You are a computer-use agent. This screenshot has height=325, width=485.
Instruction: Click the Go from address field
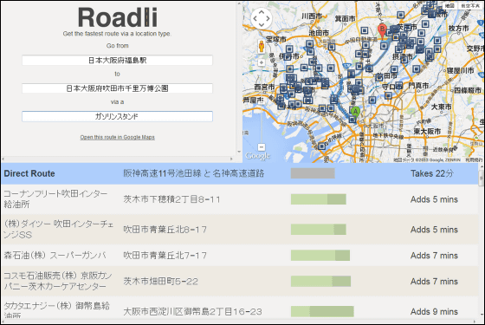point(117,61)
